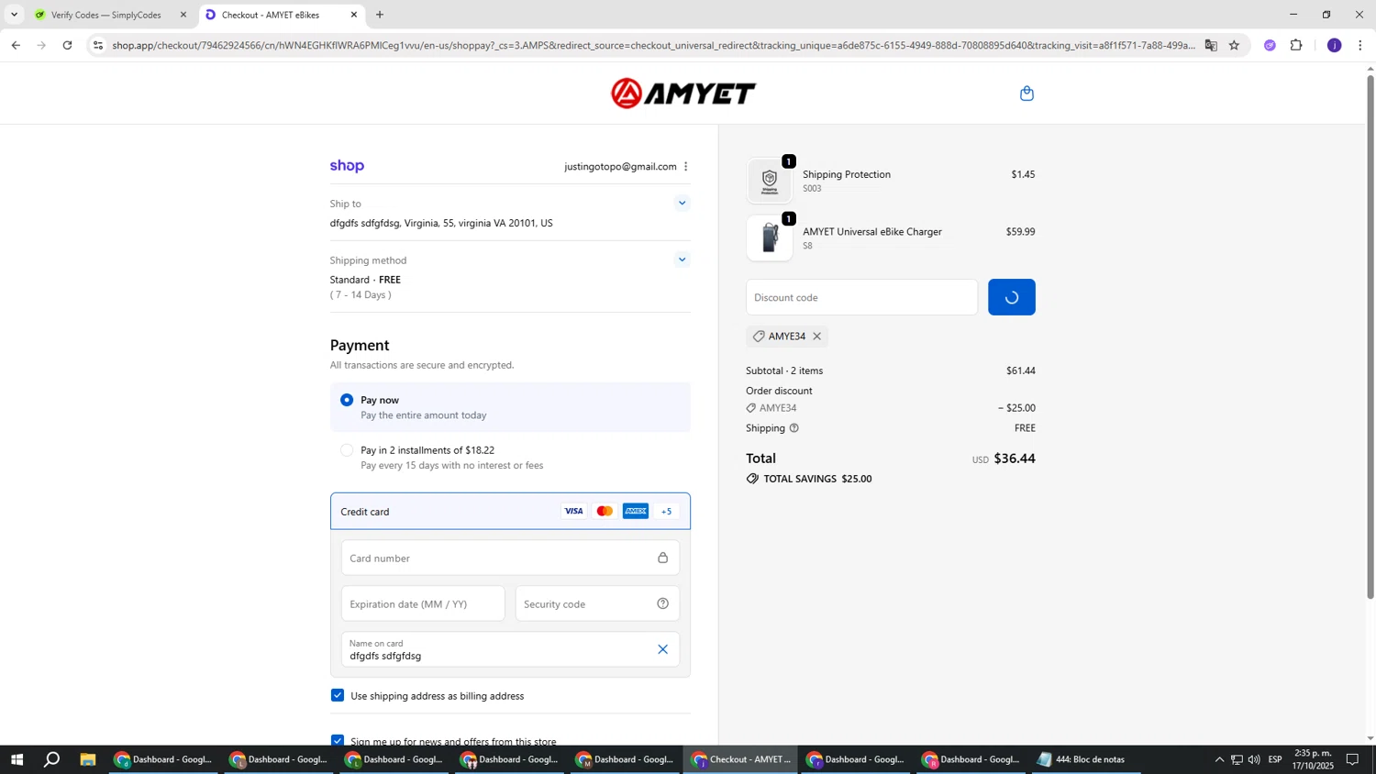1376x774 pixels.
Task: Click the +5 more card types badge
Action: click(667, 512)
